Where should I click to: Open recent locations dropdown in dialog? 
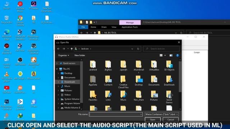point(68,49)
